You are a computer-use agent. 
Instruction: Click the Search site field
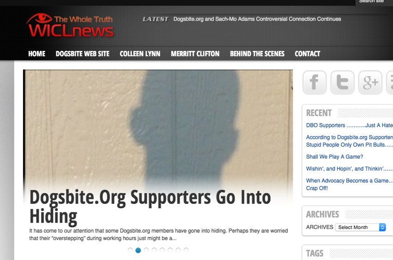click(374, 2)
